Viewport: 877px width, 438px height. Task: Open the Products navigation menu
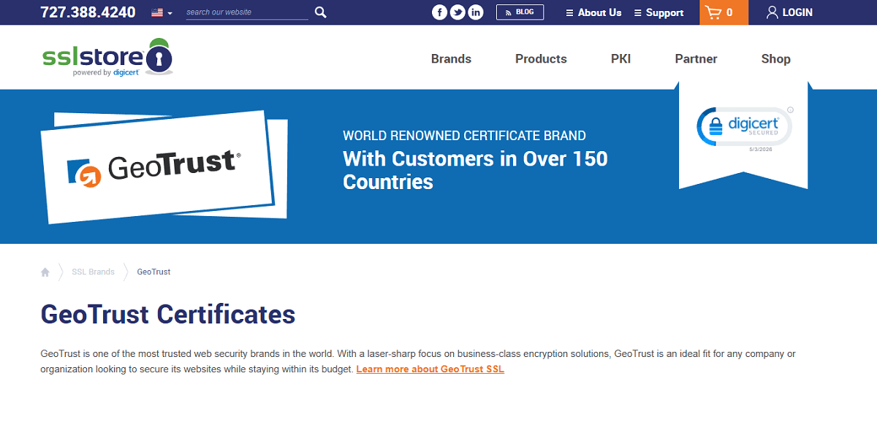coord(541,59)
